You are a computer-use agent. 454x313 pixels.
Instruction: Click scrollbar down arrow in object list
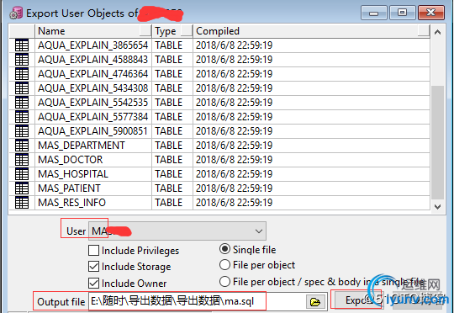437,207
